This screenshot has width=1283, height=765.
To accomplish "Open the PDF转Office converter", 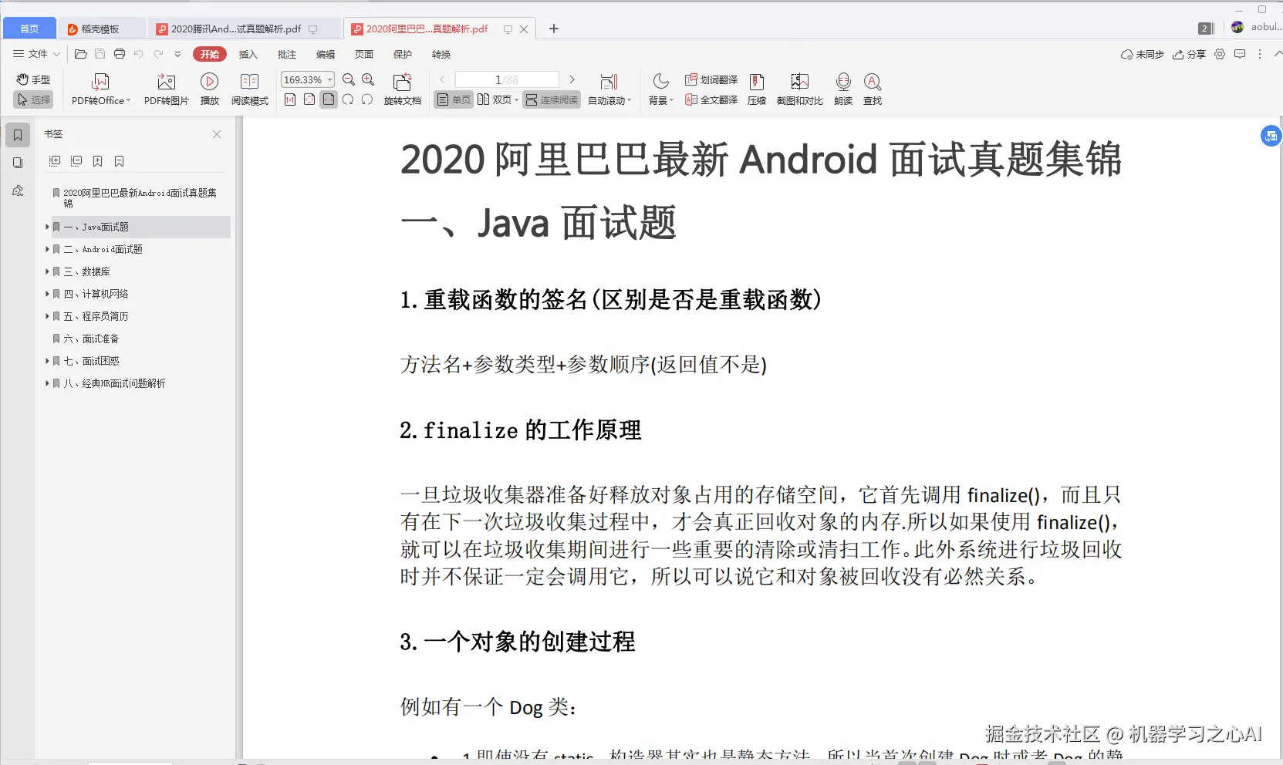I will tap(101, 89).
